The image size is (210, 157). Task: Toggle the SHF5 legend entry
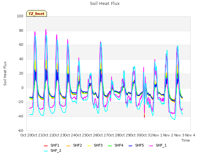point(136,145)
